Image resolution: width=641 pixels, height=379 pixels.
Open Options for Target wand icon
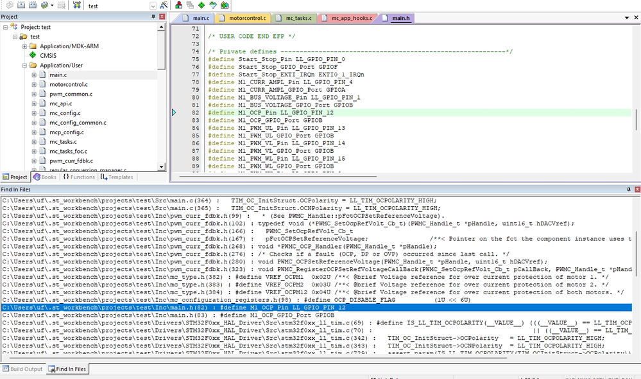[164, 5]
